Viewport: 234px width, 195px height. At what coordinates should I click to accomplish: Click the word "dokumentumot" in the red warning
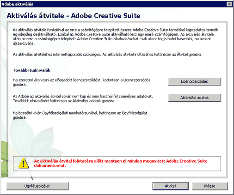pyautogui.click(x=50, y=166)
